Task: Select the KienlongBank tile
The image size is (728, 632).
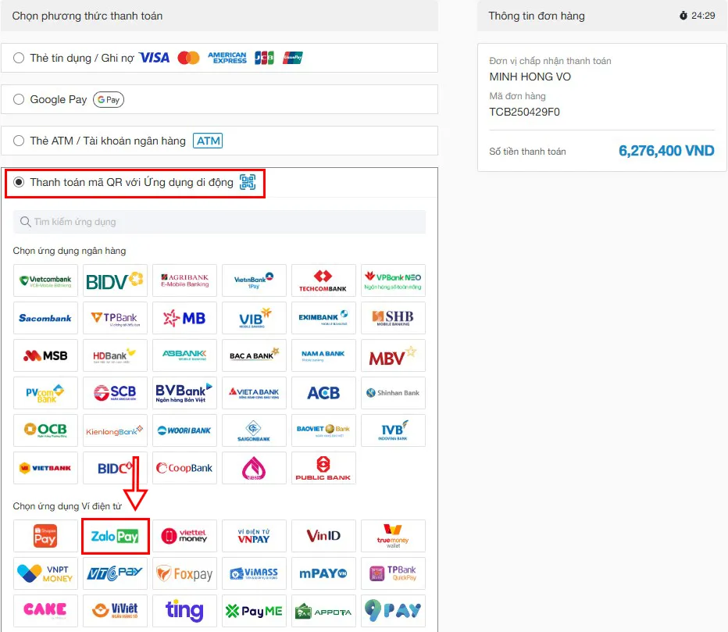Action: [x=115, y=430]
